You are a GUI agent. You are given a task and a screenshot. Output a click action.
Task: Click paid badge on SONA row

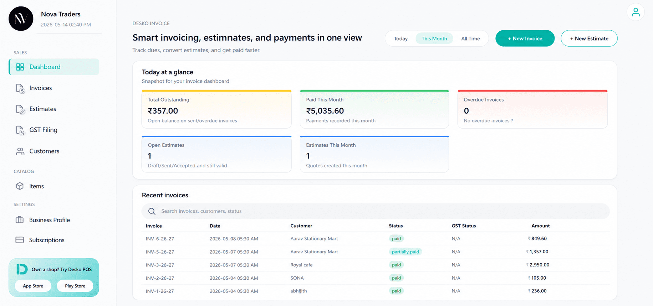[x=396, y=278]
